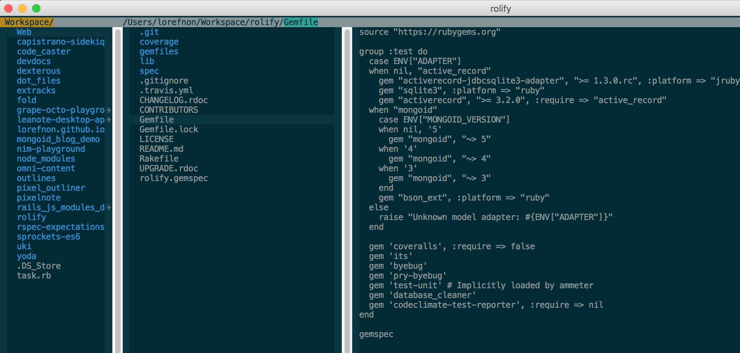740x353 pixels.
Task: Select CHANGELOG.rdoc file
Action: pos(174,100)
